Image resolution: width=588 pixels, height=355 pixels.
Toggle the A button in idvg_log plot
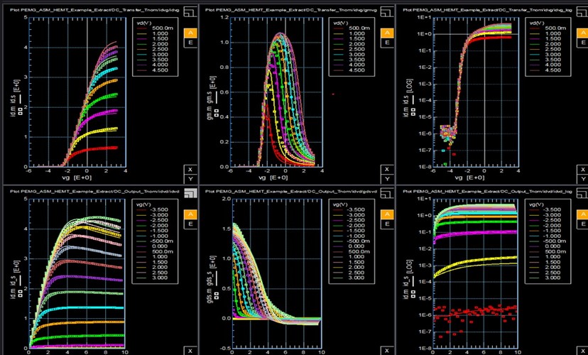click(x=583, y=33)
